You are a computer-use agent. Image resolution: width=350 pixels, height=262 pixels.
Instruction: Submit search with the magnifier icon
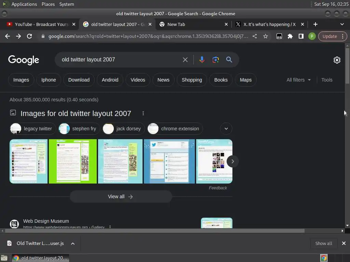(x=229, y=59)
